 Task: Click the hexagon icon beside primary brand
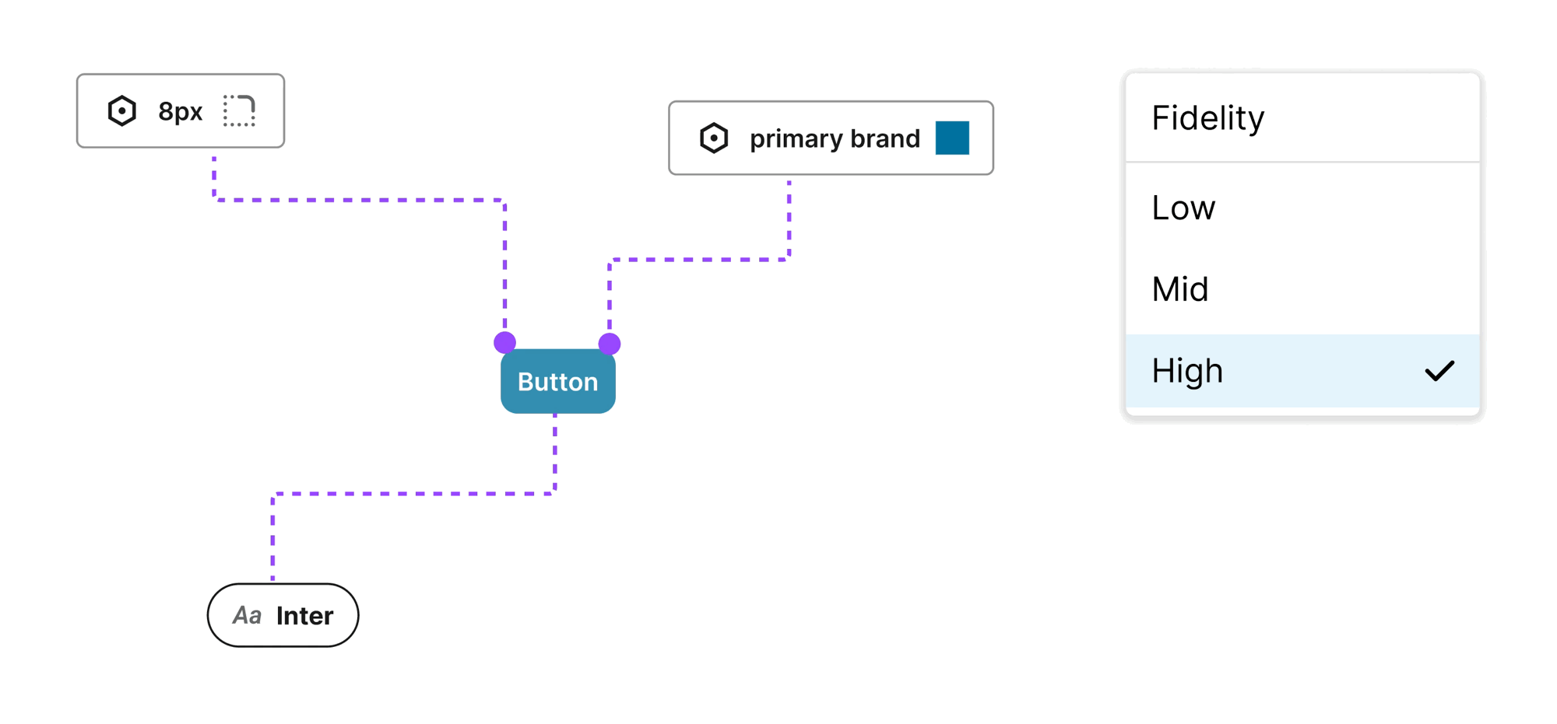click(712, 138)
